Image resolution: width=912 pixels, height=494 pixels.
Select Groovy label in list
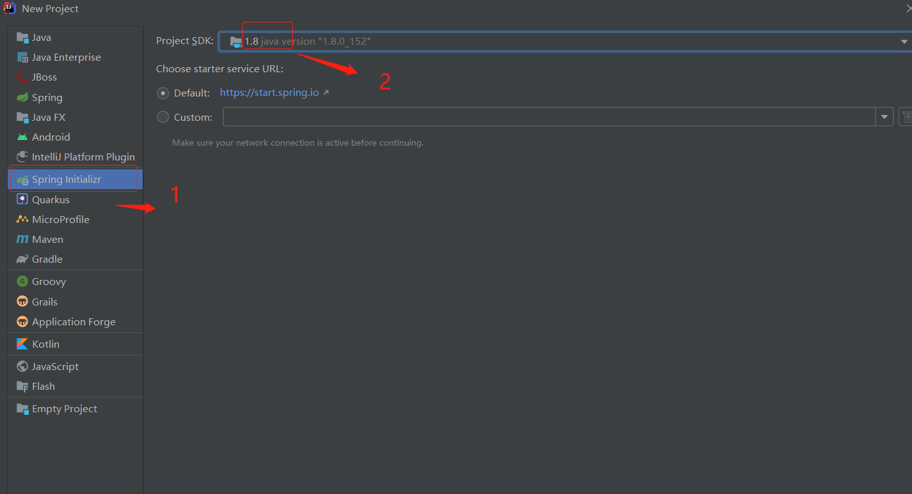point(49,282)
